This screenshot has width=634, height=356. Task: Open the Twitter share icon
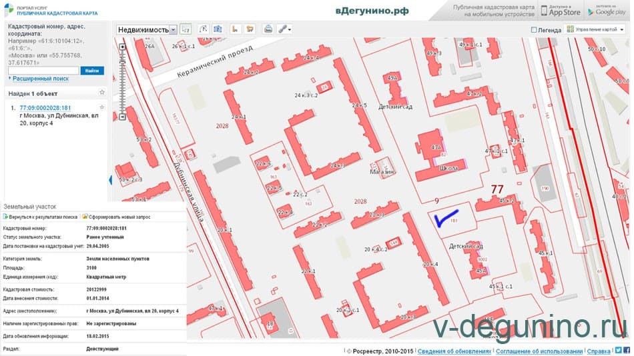click(x=617, y=350)
